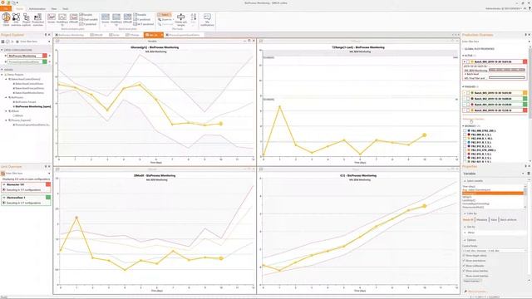Viewport: 532px width, 299px height.
Task: Switch to the View ribbon tab
Action: coord(54,9)
